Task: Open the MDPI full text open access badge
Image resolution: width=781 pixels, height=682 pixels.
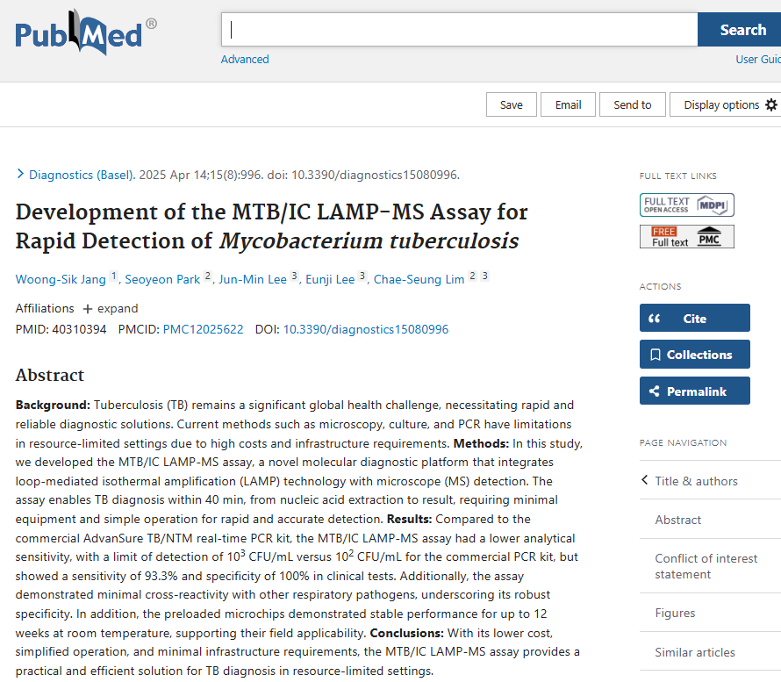Action: (x=686, y=205)
